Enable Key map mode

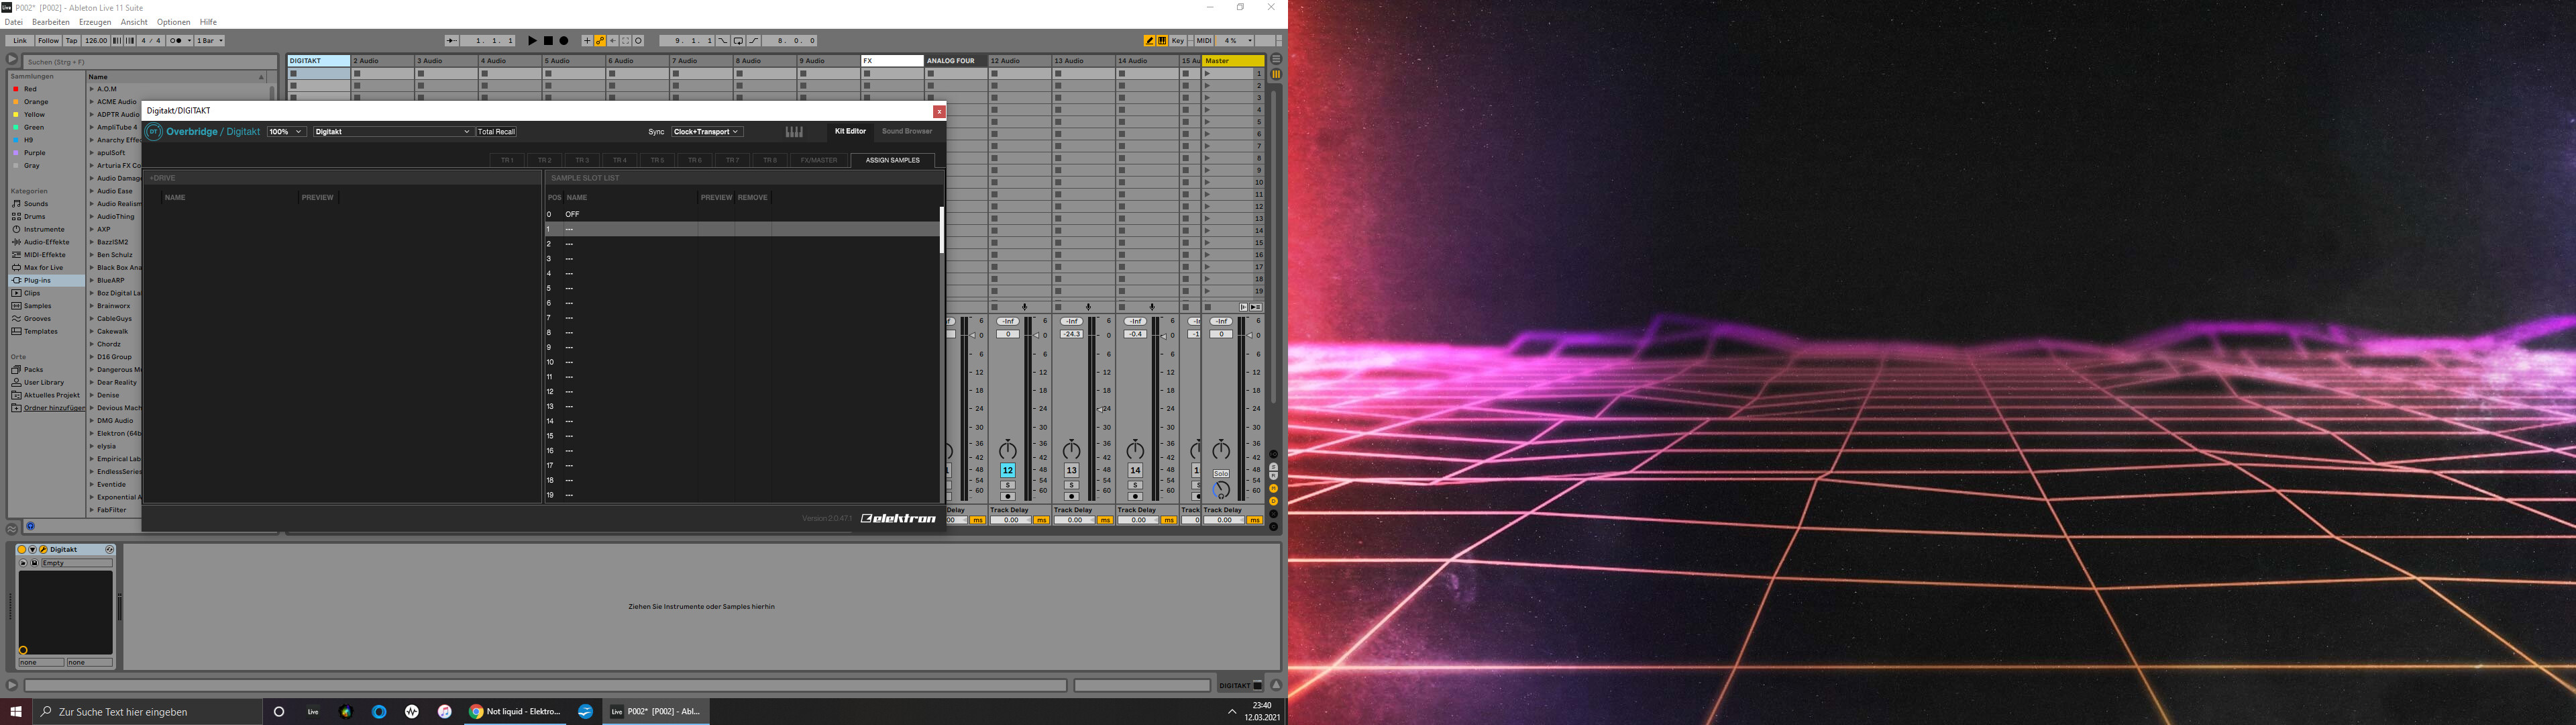click(x=1178, y=41)
